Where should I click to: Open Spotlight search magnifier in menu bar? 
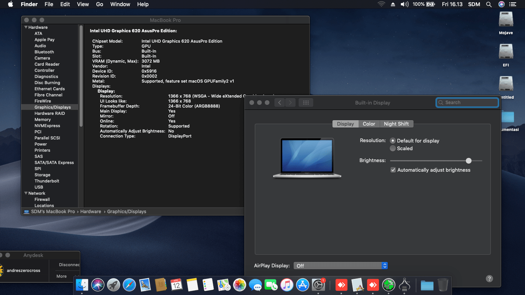pyautogui.click(x=489, y=4)
